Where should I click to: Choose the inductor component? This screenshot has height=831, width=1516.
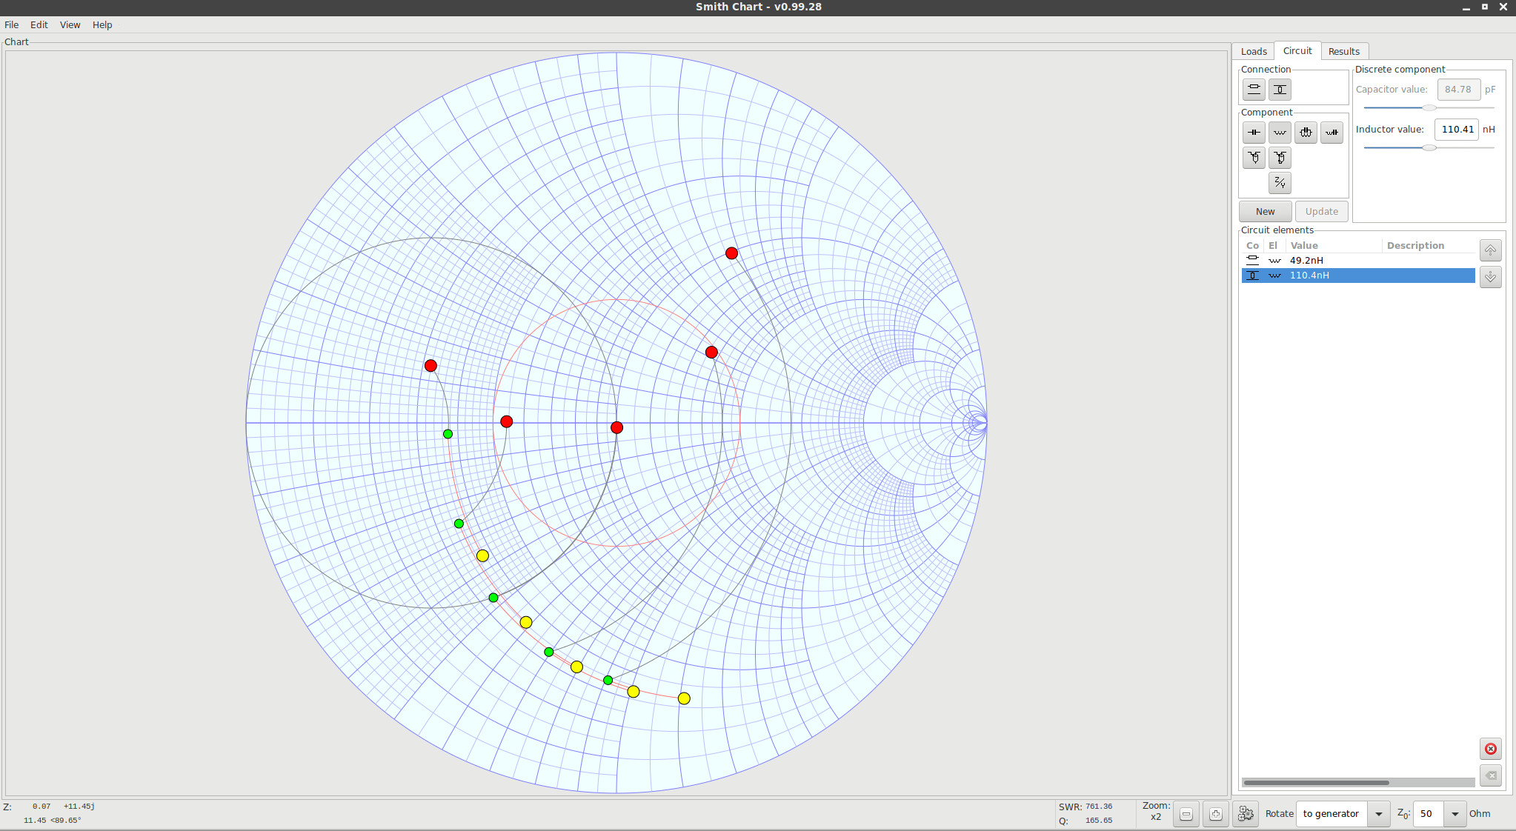tap(1280, 133)
